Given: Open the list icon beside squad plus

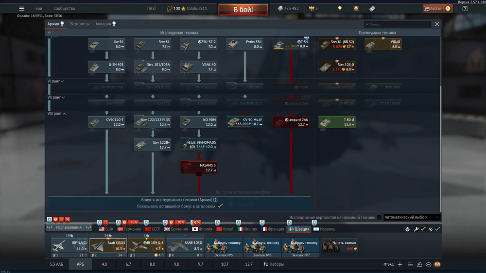Looking at the screenshot, I should click(411, 264).
